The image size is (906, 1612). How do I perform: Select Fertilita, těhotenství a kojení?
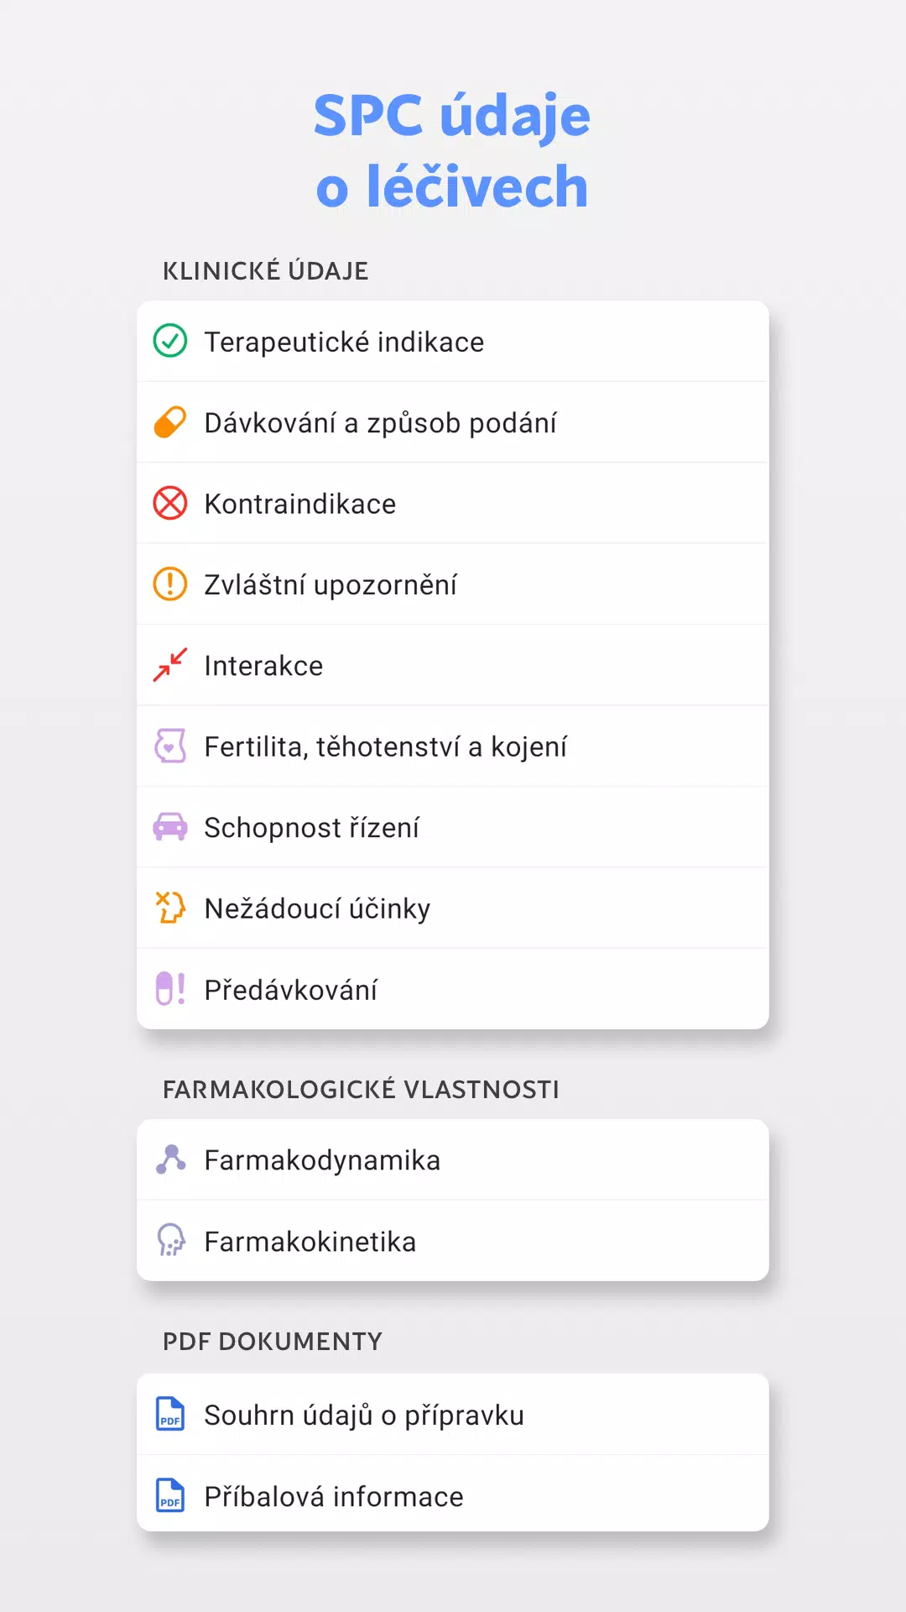pos(453,746)
